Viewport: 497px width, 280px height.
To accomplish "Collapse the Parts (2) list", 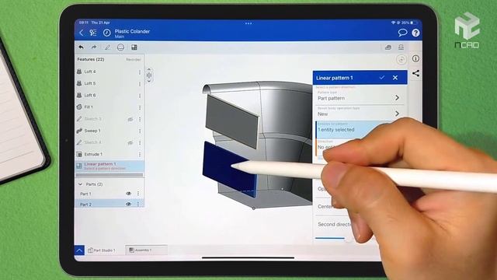I will point(80,184).
